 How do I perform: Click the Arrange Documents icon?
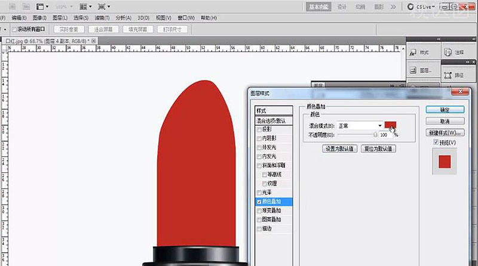coord(83,7)
